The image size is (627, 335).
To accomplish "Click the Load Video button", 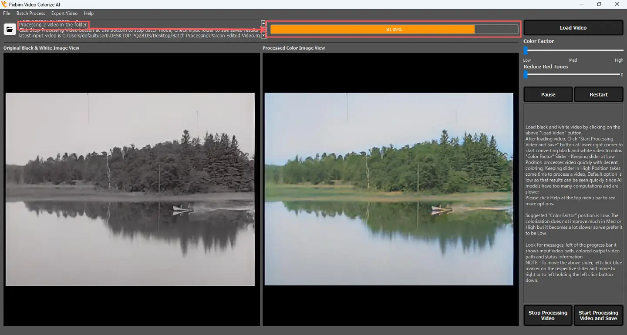I will point(573,27).
